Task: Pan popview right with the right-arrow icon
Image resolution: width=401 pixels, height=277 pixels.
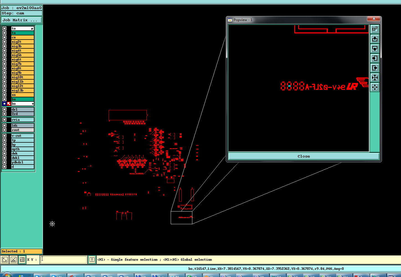Action: point(375,68)
